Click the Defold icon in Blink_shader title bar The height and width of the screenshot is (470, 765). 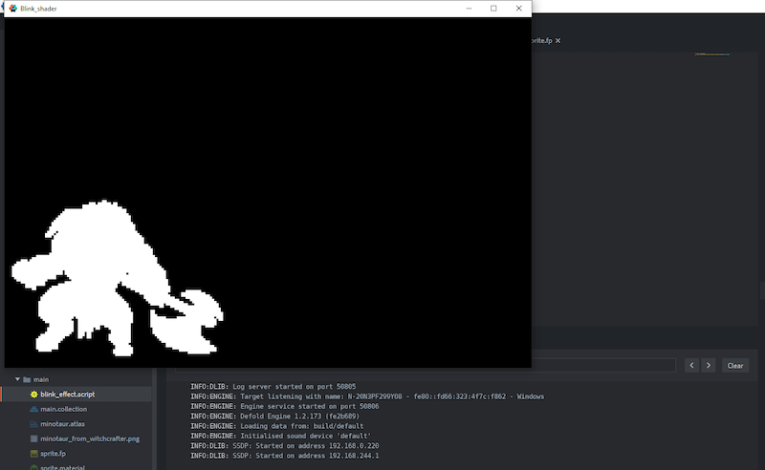point(12,8)
